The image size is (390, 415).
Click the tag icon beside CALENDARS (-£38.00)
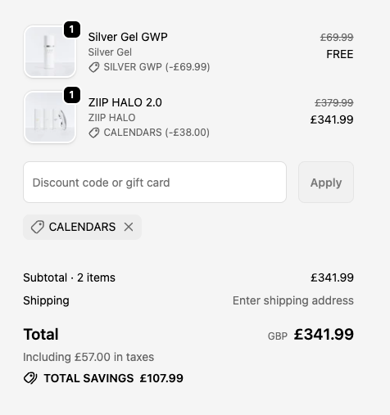(x=94, y=133)
